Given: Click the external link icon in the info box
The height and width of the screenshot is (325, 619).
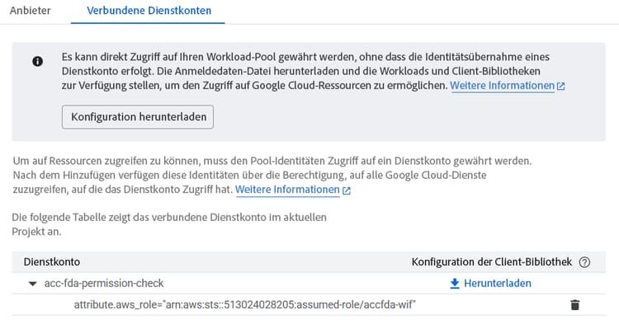Looking at the screenshot, I should point(560,86).
